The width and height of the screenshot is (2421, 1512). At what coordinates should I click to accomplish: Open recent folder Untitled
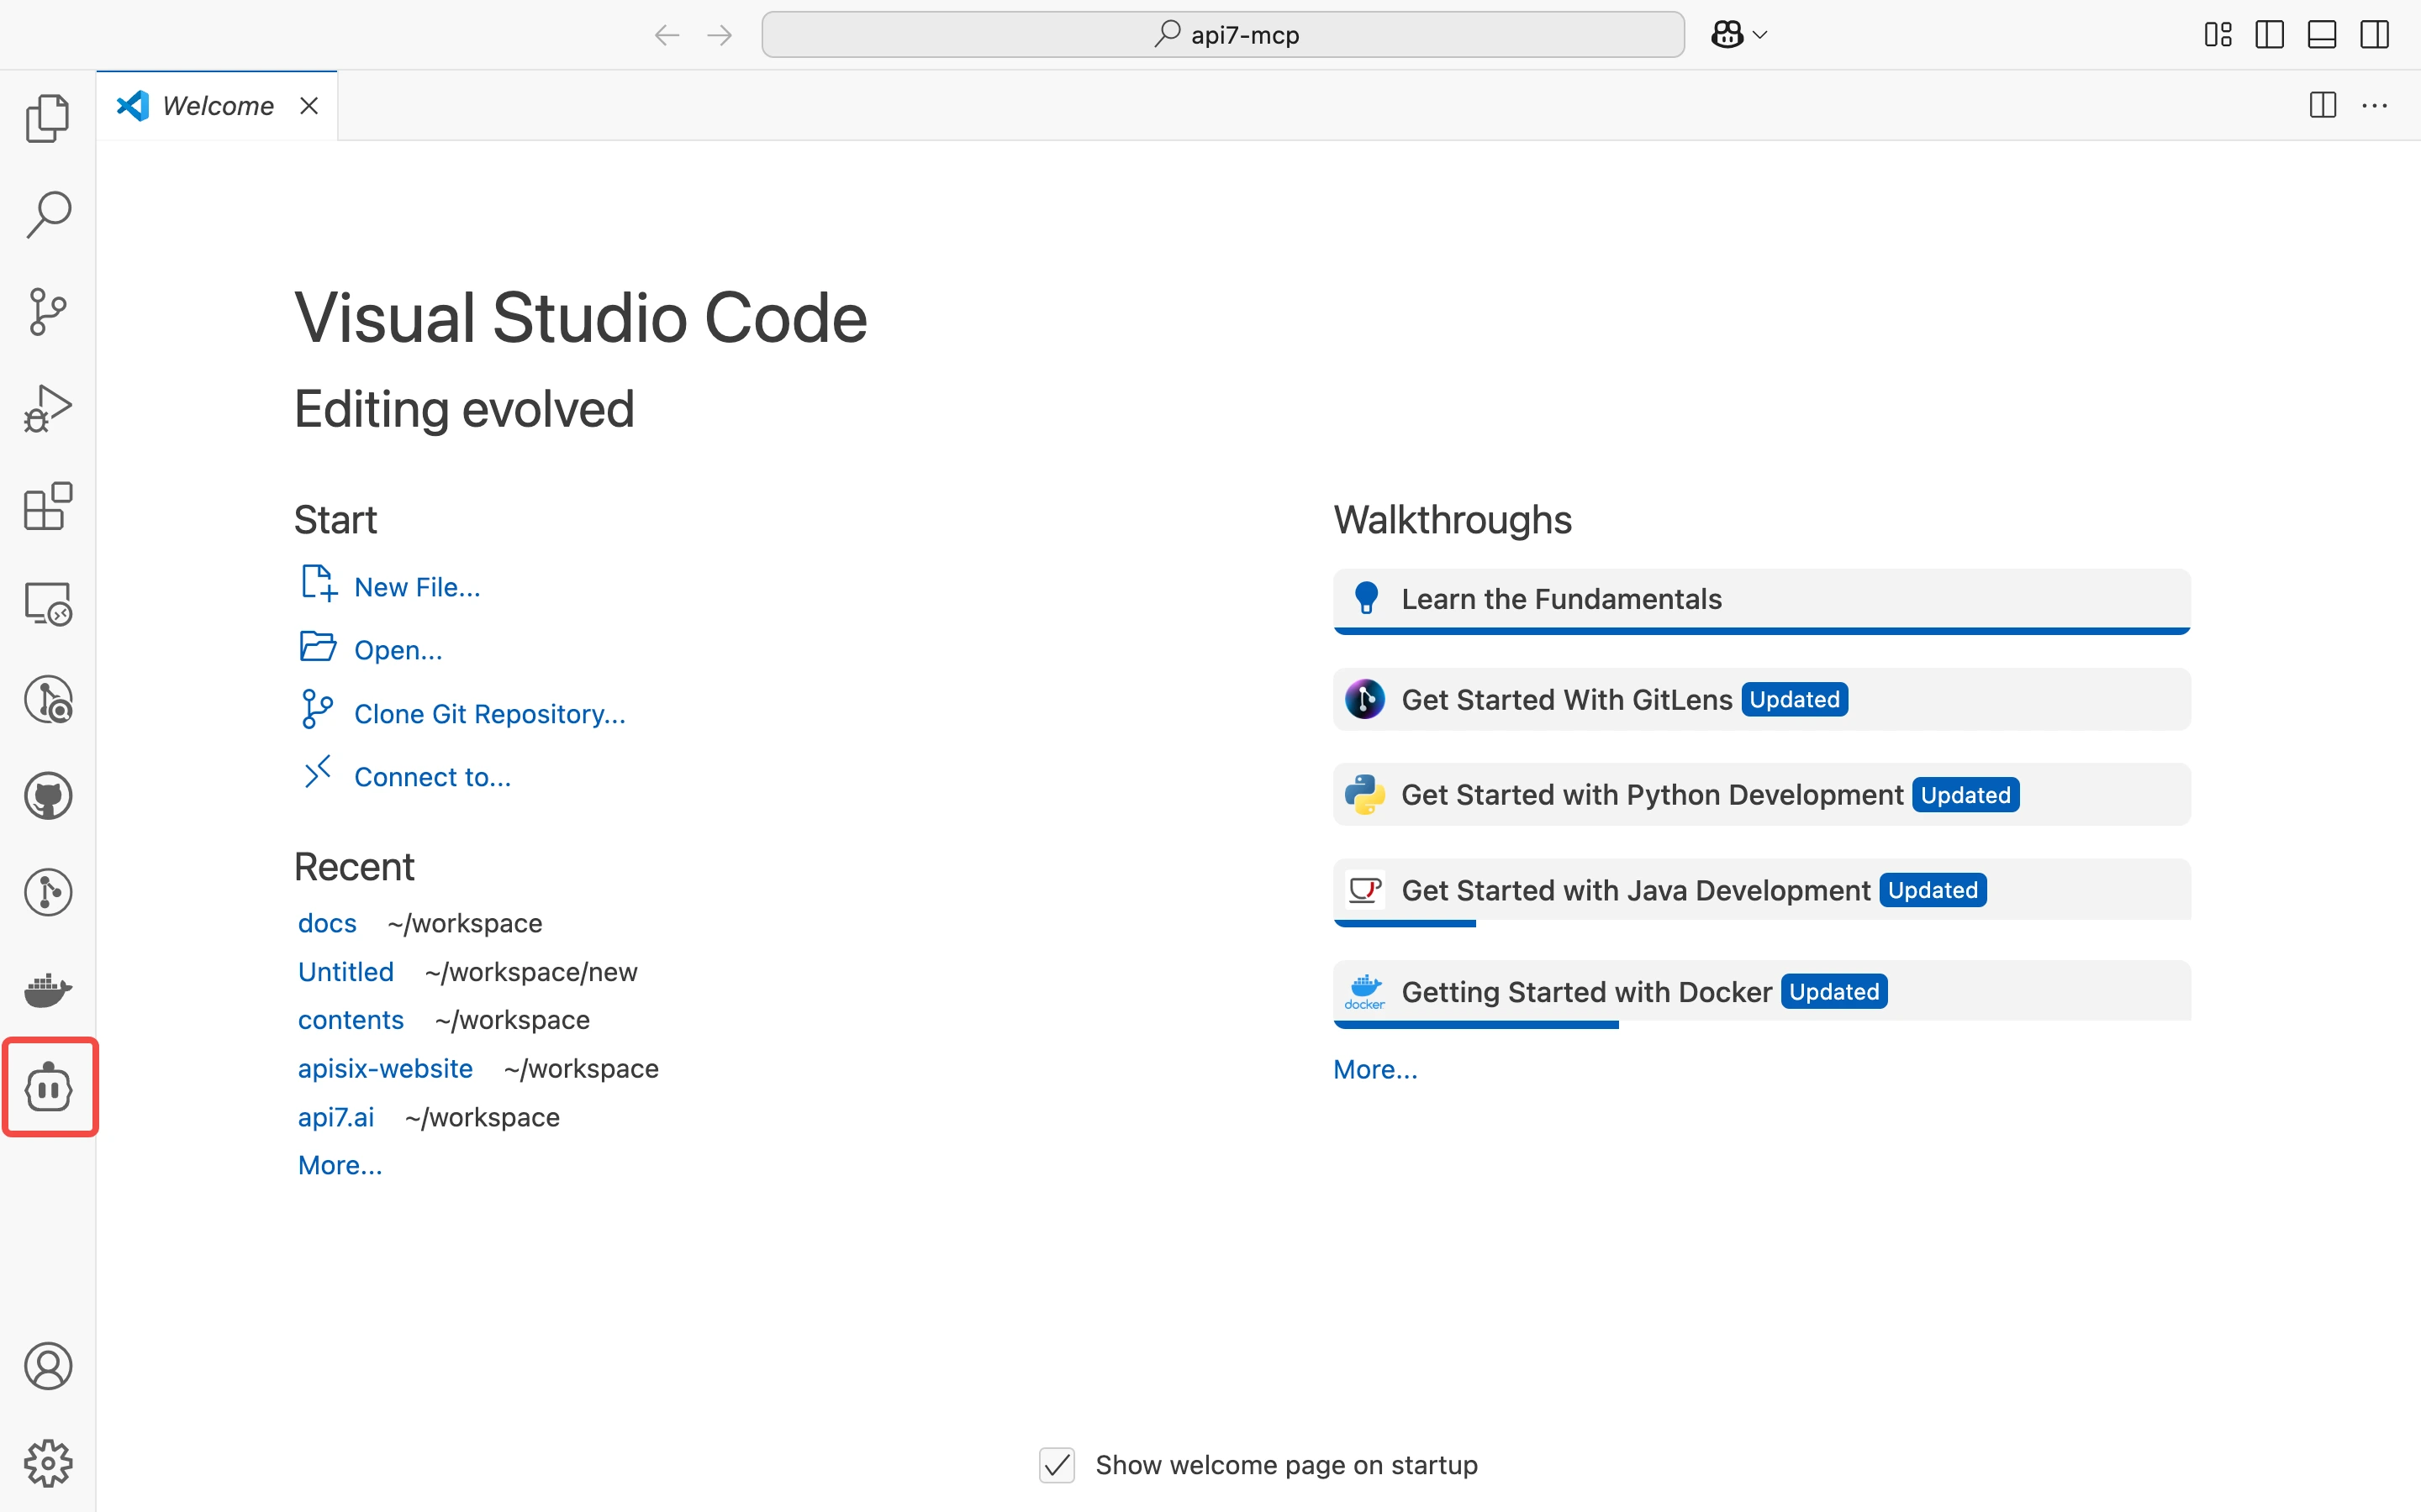tap(346, 972)
